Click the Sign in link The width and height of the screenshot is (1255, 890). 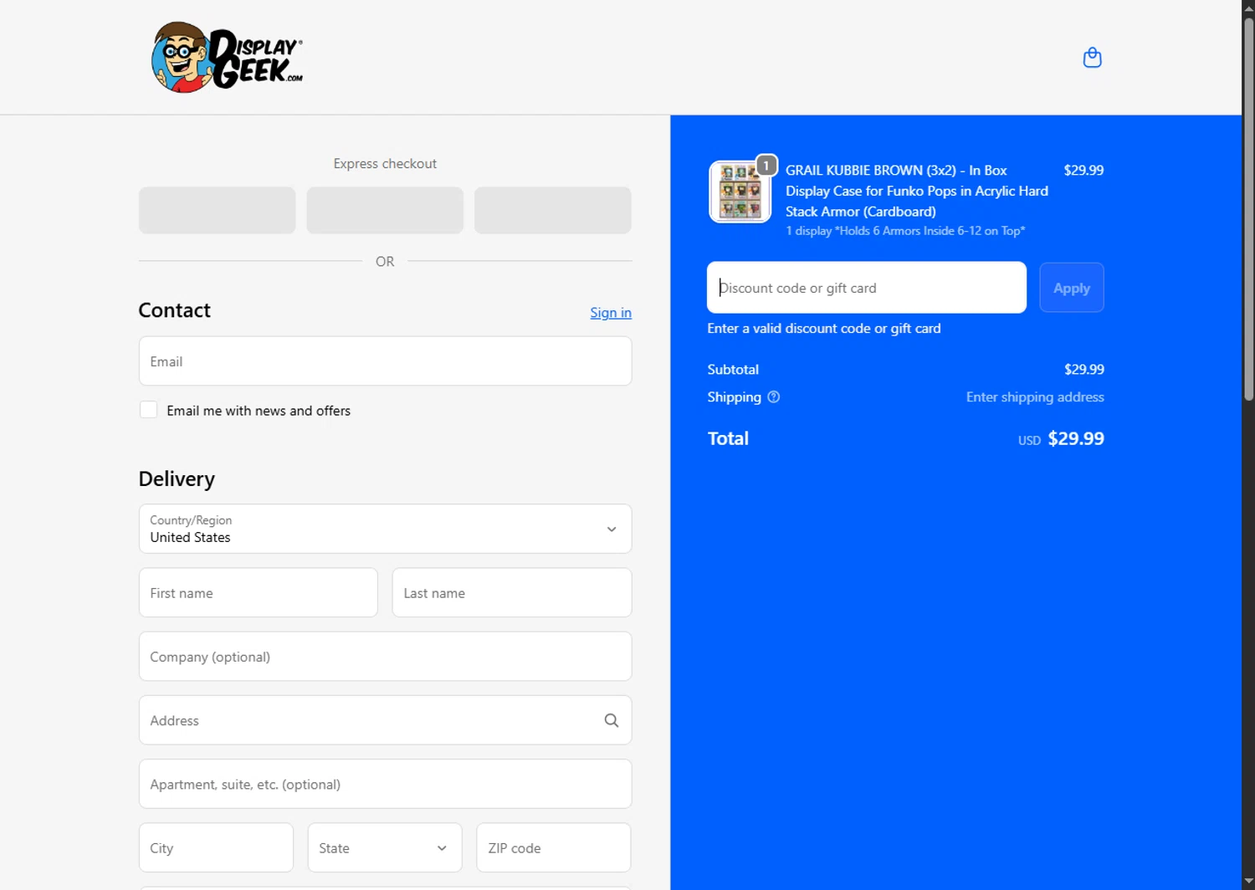coord(611,313)
